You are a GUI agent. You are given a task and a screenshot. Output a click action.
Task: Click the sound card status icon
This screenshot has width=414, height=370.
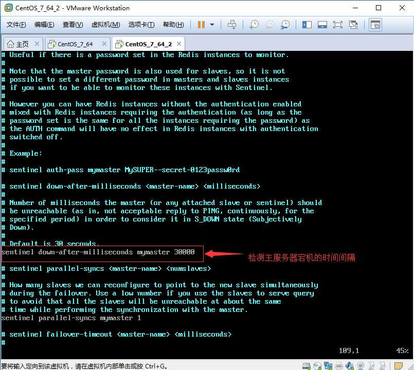tap(350, 366)
